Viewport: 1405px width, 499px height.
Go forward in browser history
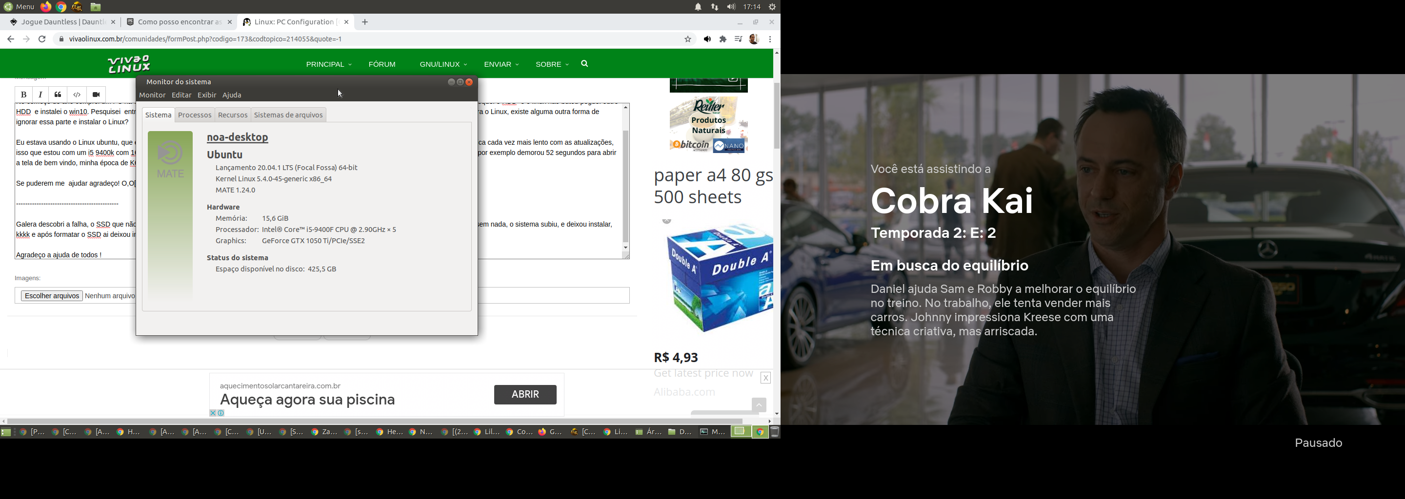click(x=26, y=39)
